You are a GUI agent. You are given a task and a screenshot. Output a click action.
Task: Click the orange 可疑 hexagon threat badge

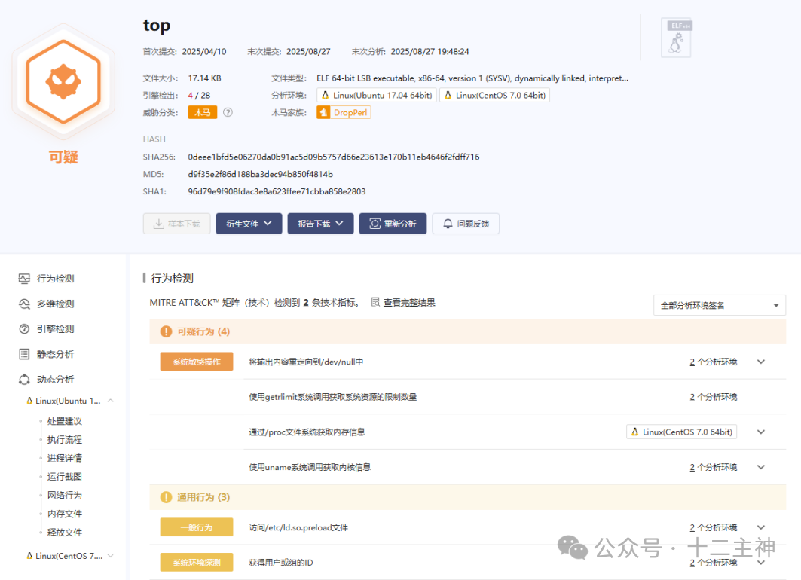[63, 81]
